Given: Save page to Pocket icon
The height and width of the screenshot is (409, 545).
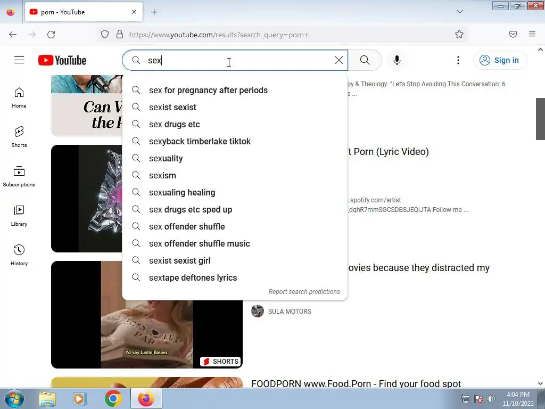Looking at the screenshot, I should pyautogui.click(x=513, y=34).
